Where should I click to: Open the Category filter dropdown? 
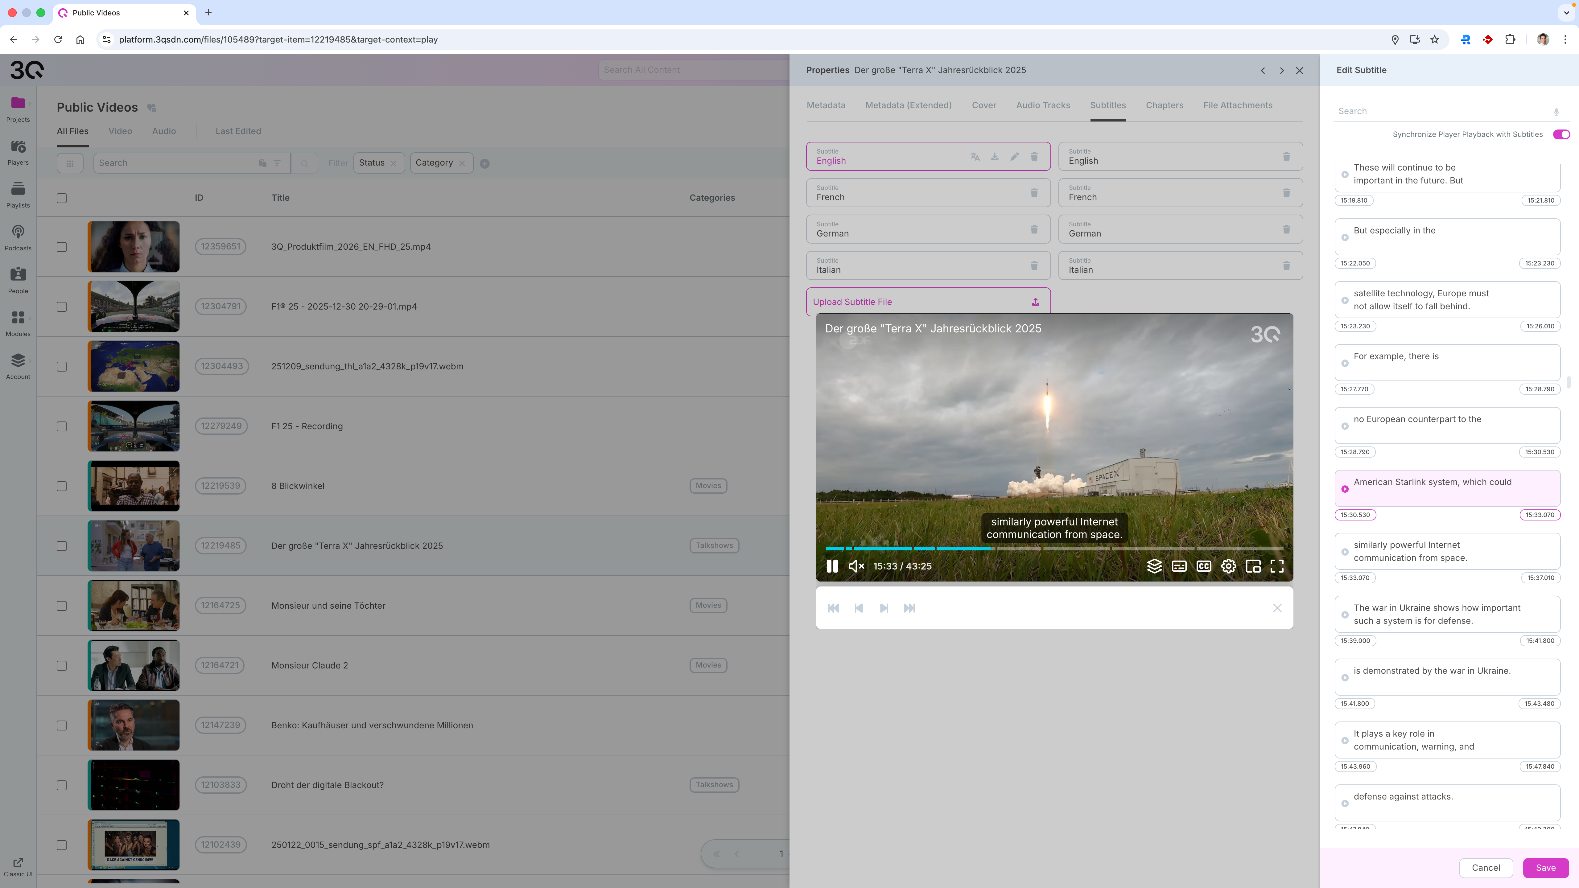point(434,163)
